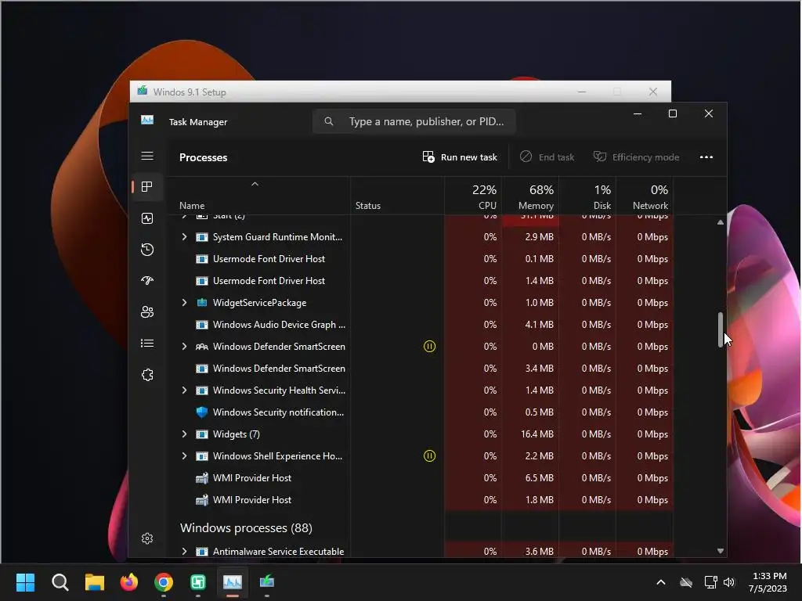Click the 16.4 MB memory value for Widgets
Viewport: 802px width, 601px height.
(537, 434)
